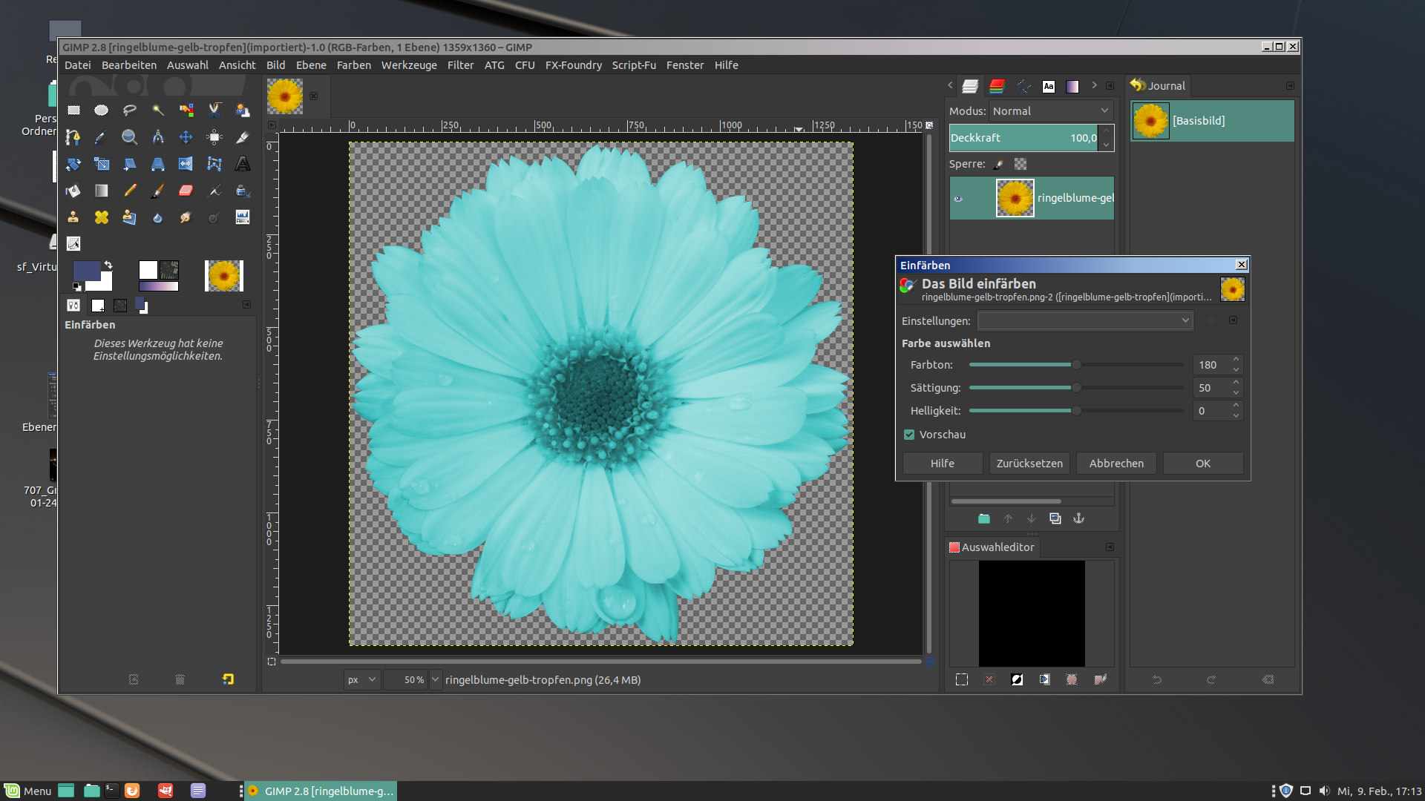Image resolution: width=1425 pixels, height=801 pixels.
Task: Disable the Vorschau preview checkbox
Action: [909, 435]
